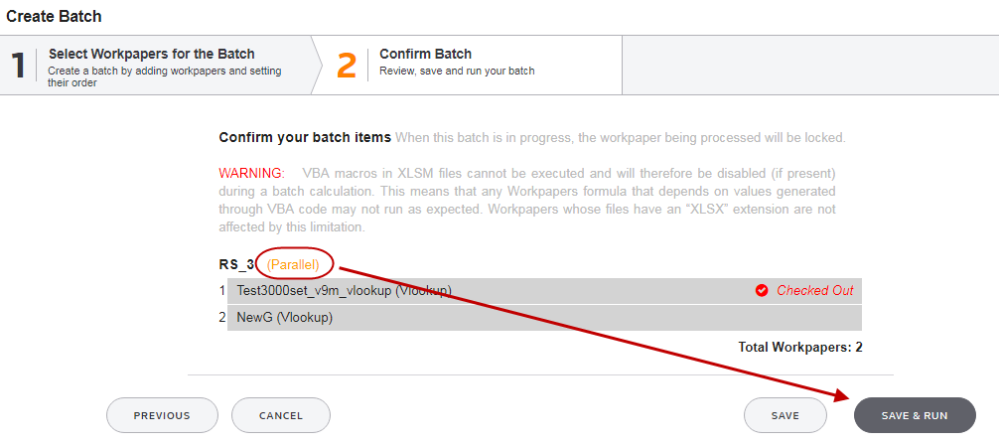Click the Review, save and run description

click(457, 71)
